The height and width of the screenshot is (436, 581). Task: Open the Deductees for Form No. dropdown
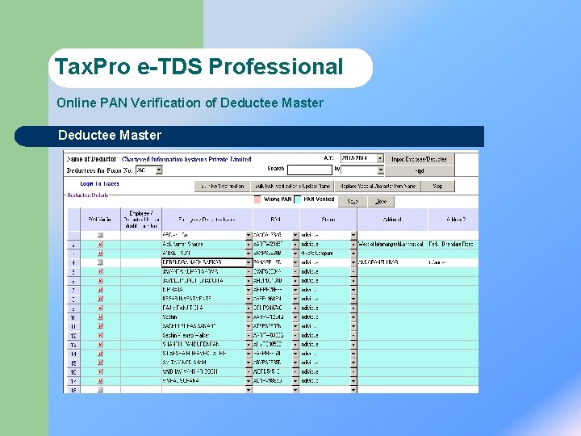[159, 170]
